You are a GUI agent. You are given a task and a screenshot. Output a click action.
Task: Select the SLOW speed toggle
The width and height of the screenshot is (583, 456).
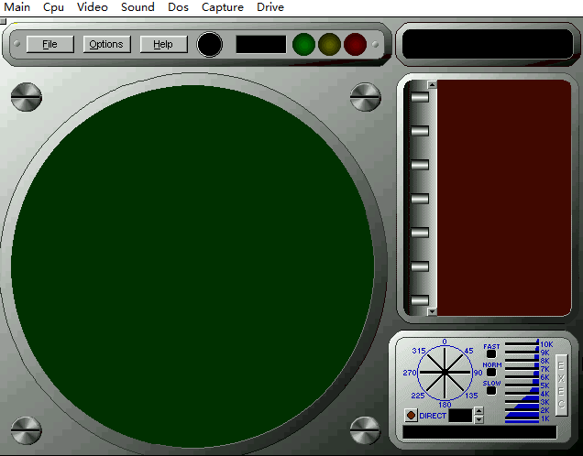pos(491,391)
